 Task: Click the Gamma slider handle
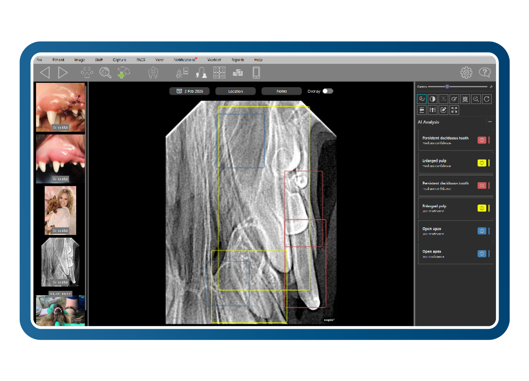(x=447, y=86)
